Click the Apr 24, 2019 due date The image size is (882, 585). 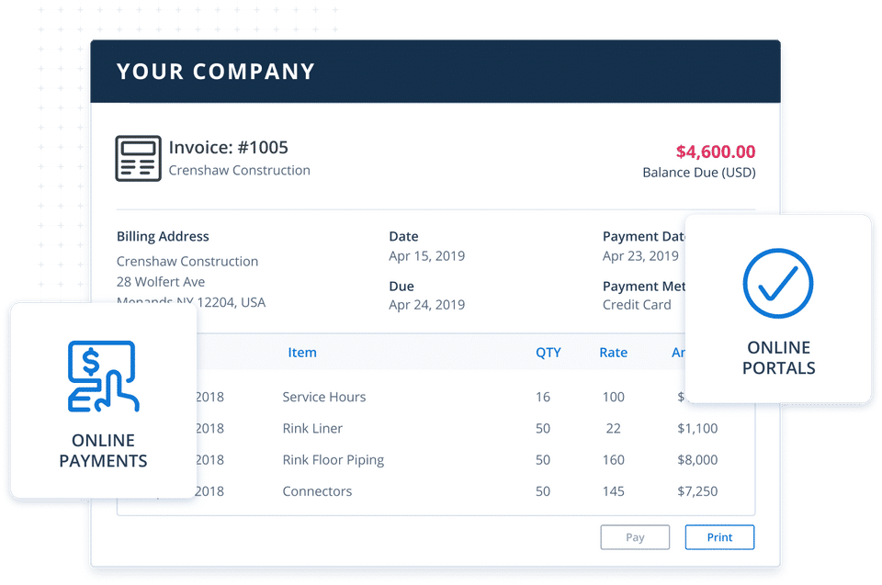click(426, 305)
